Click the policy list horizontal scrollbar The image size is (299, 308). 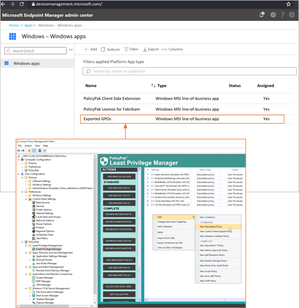pyautogui.click(x=195, y=300)
